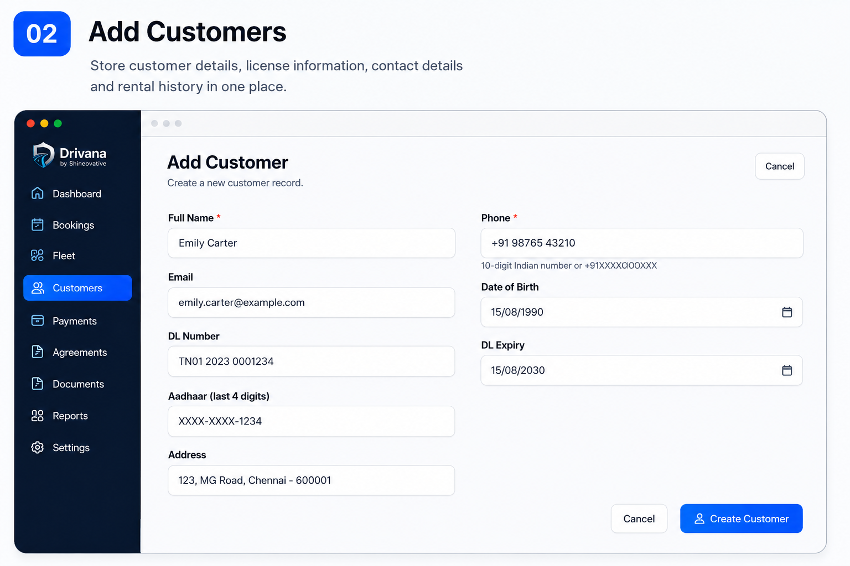Click the bottom Cancel button
The width and height of the screenshot is (850, 566).
[639, 518]
